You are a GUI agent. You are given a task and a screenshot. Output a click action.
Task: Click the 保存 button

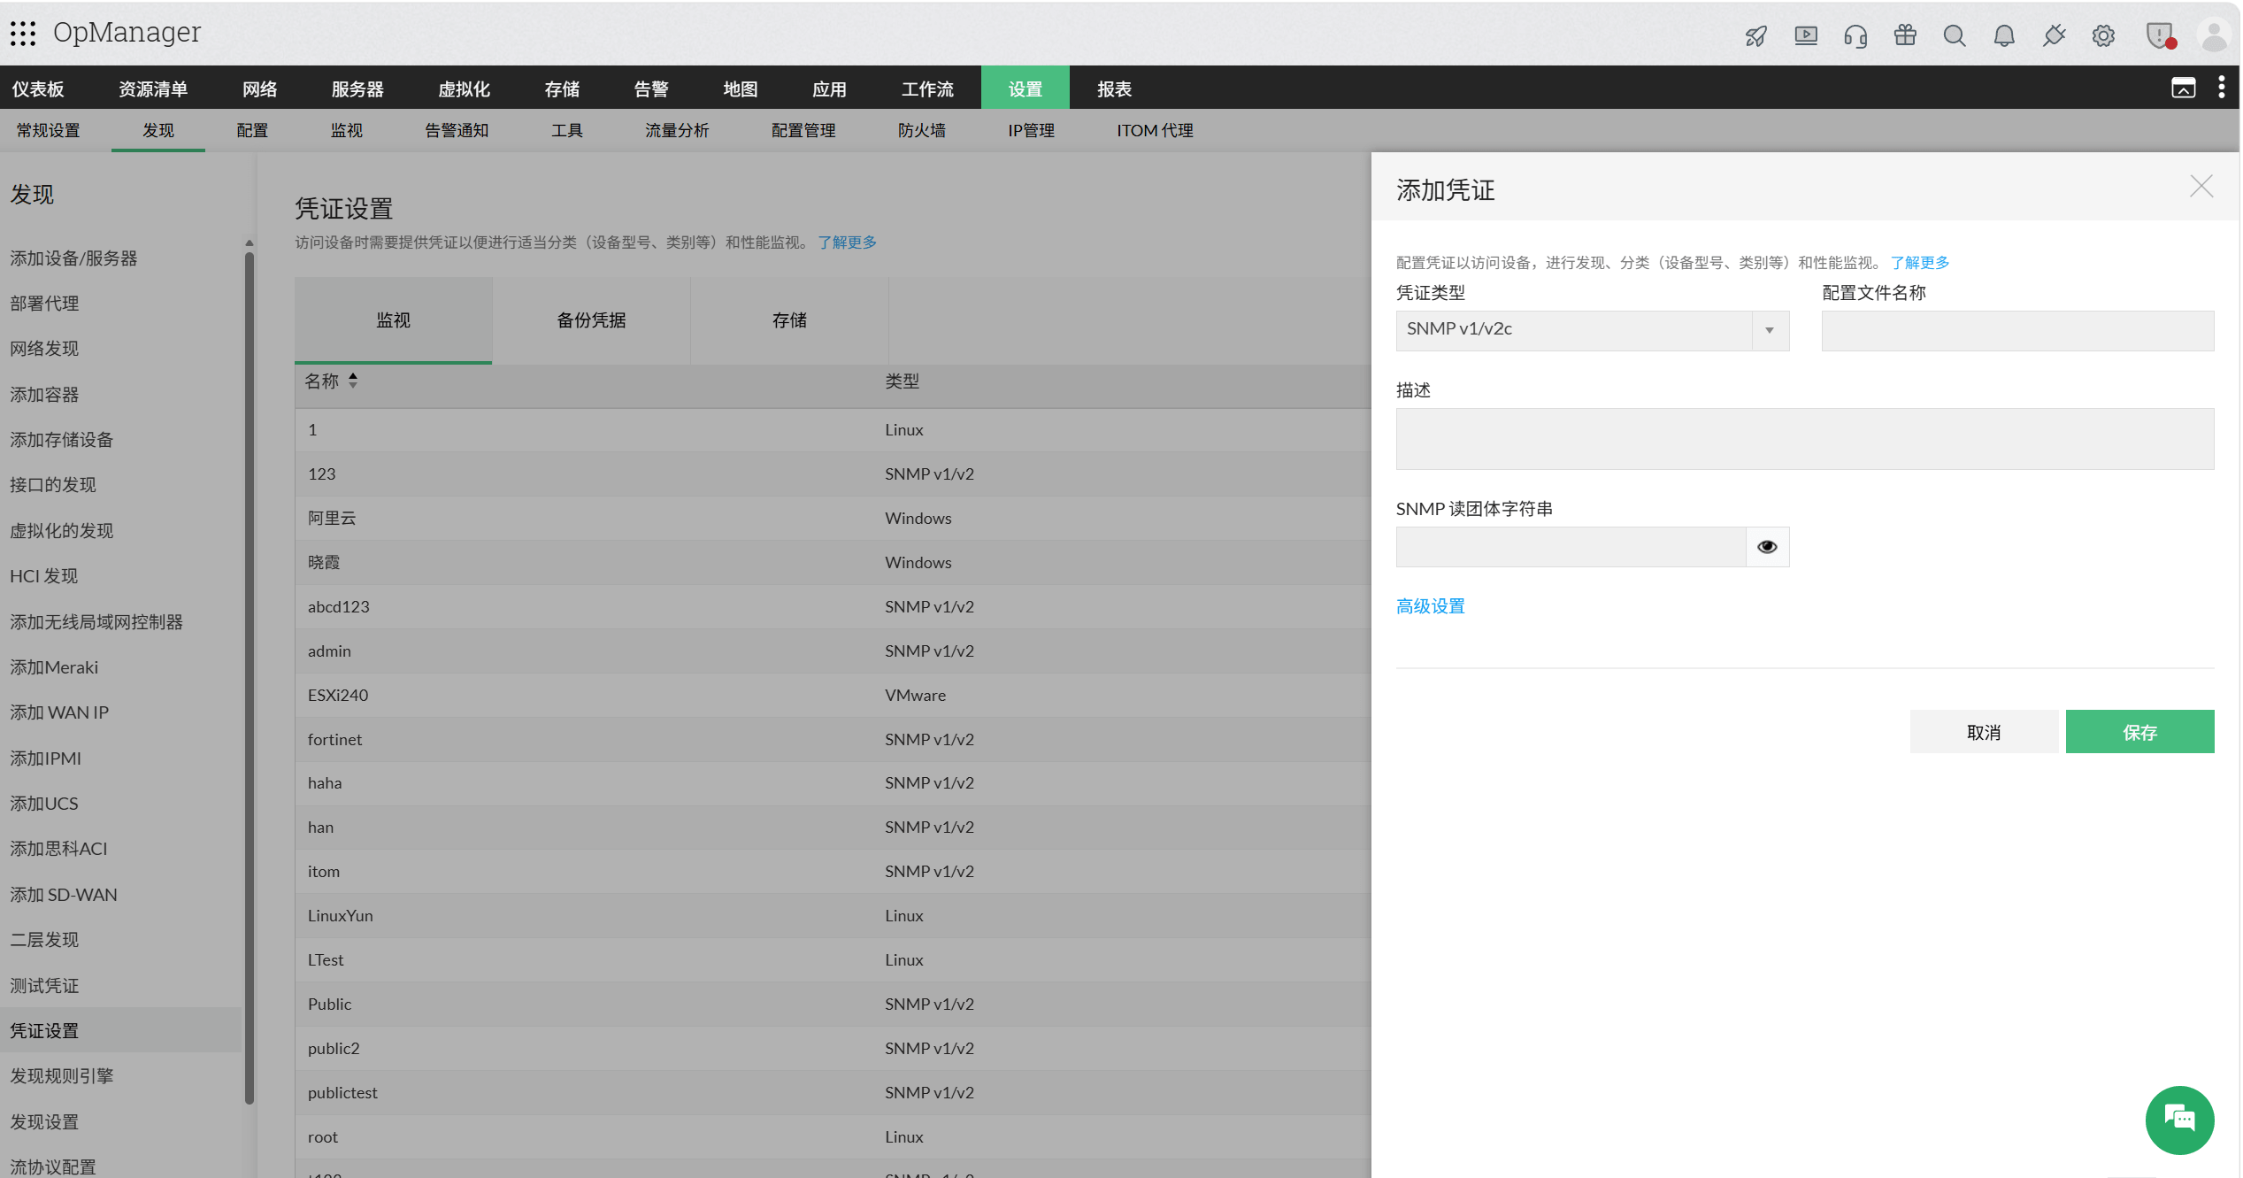2139,732
